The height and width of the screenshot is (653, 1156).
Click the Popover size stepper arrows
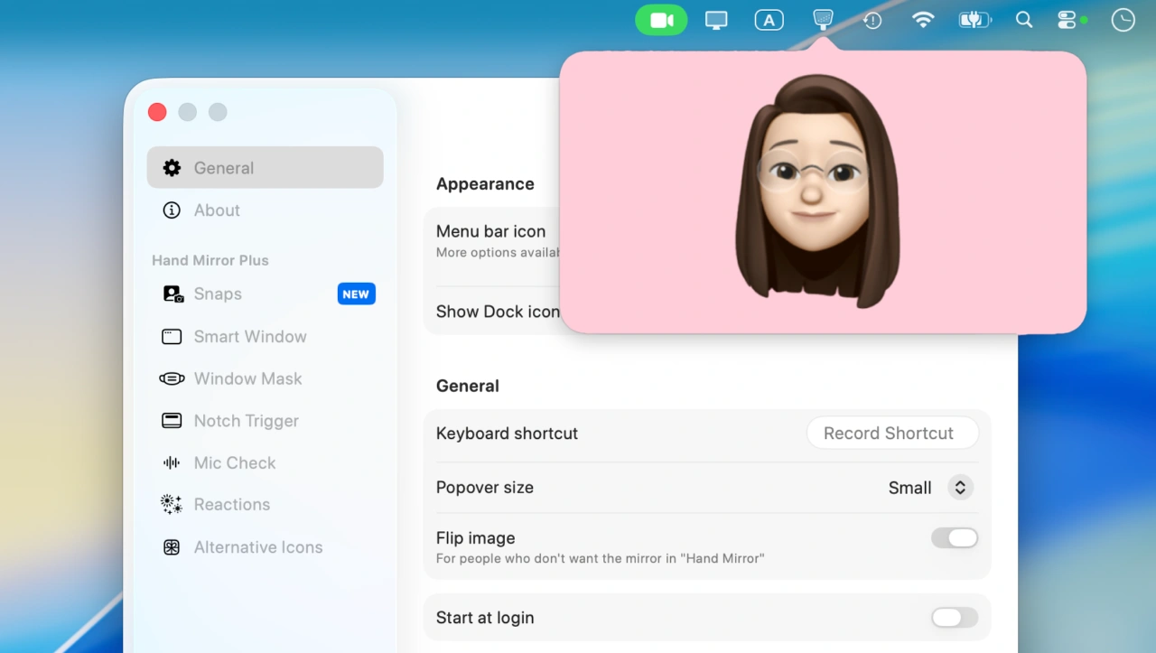tap(960, 488)
